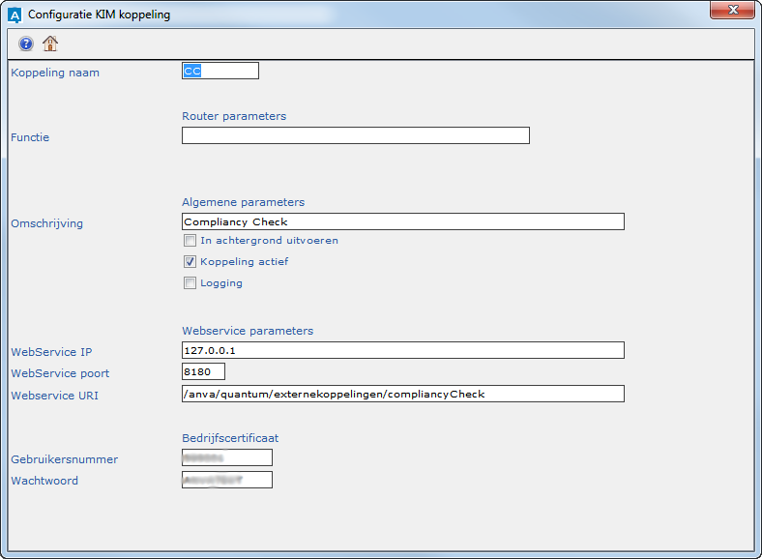Click the application logo in the title bar
Image resolution: width=762 pixels, height=559 pixels.
coord(15,15)
